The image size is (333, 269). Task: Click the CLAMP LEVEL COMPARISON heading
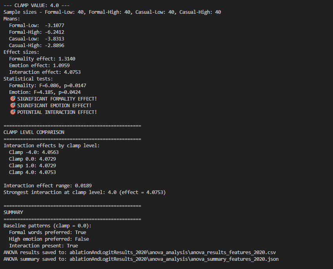click(34, 132)
